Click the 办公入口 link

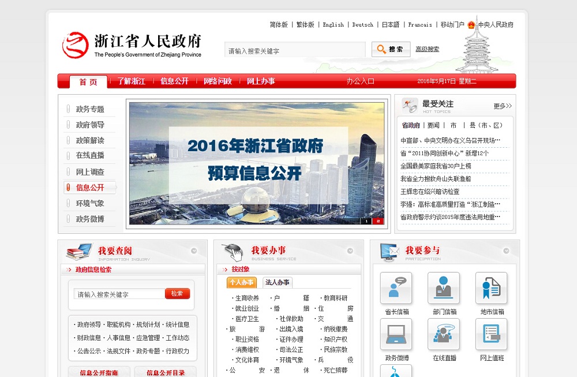(360, 81)
